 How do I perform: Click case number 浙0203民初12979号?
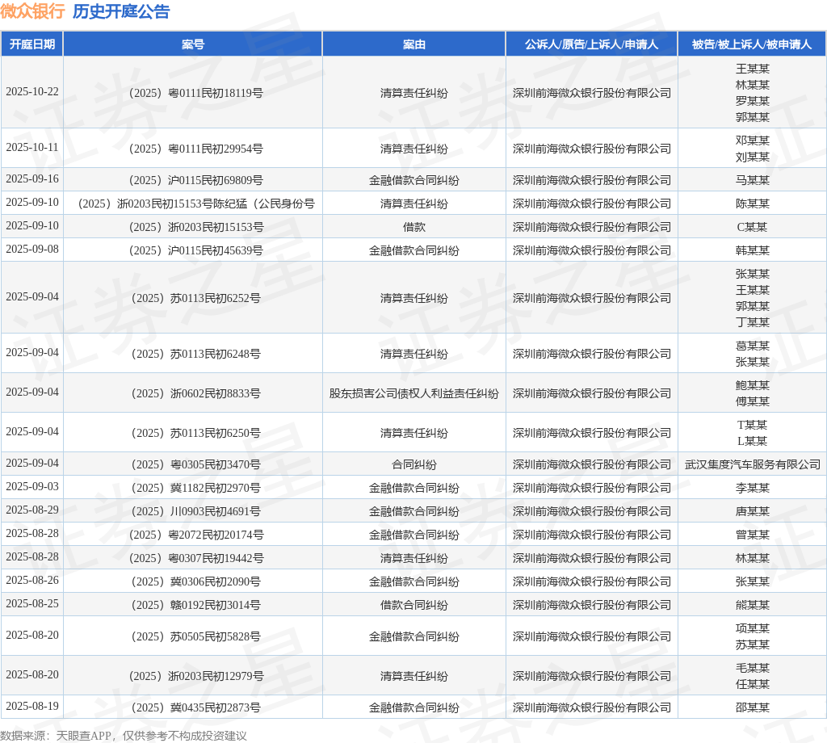click(x=195, y=676)
